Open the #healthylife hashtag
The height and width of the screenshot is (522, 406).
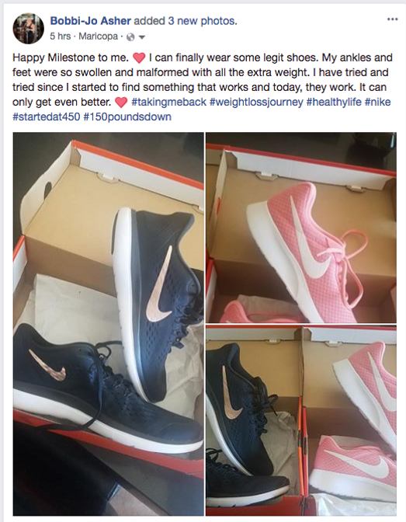point(334,102)
